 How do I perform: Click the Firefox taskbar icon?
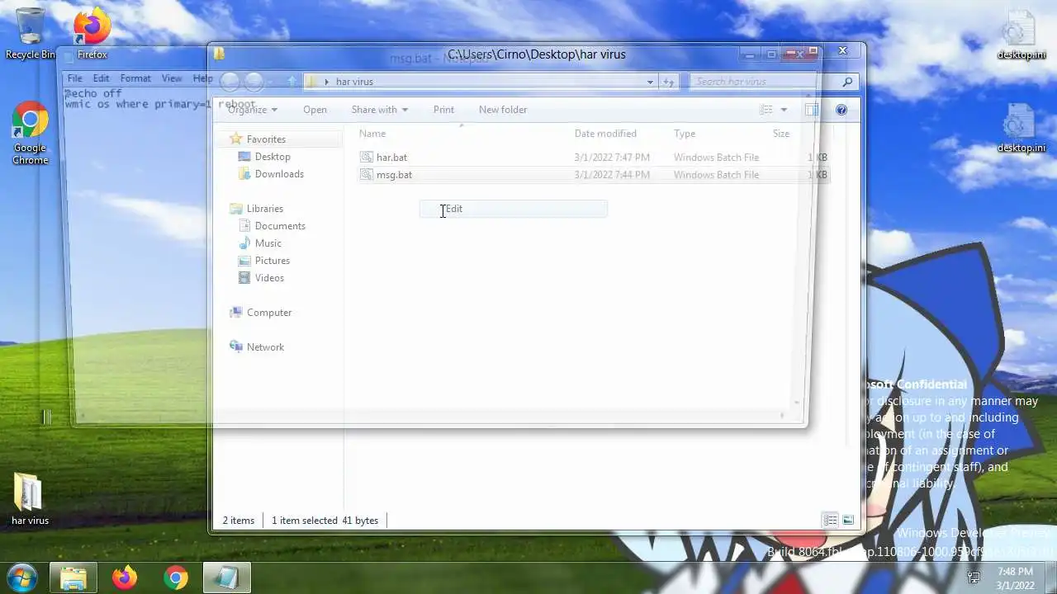pos(125,577)
